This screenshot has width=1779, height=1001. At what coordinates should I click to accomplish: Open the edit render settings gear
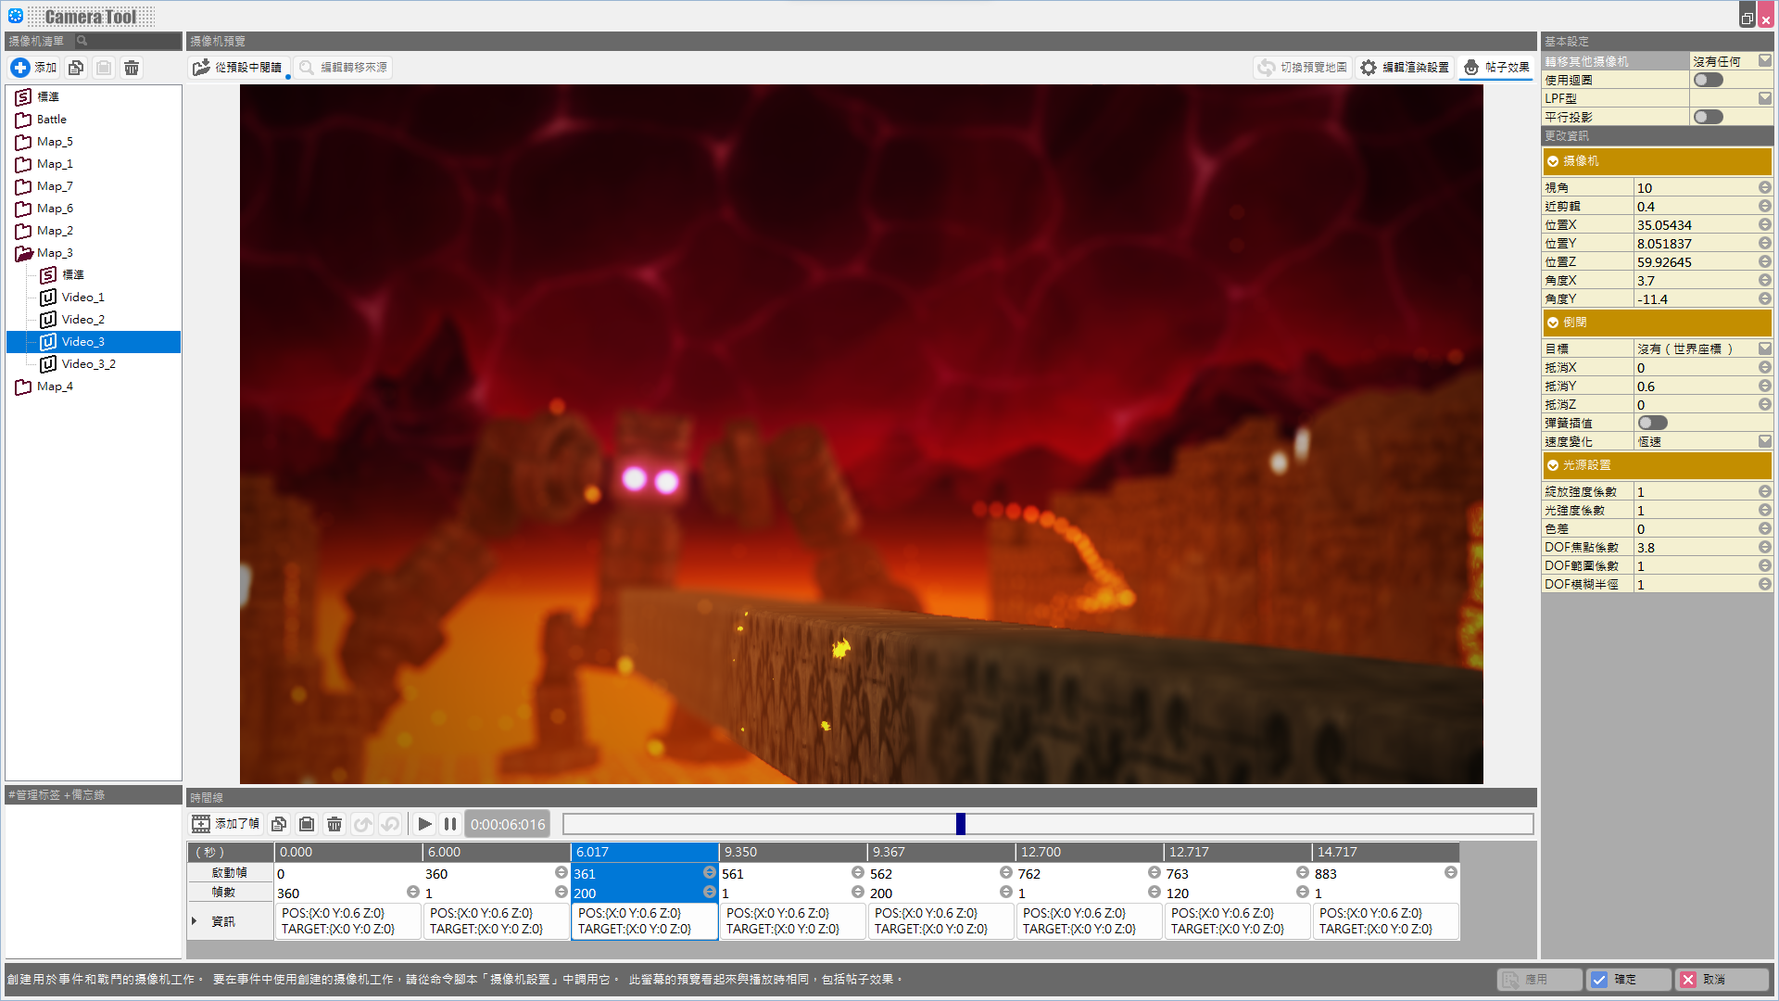[1404, 68]
